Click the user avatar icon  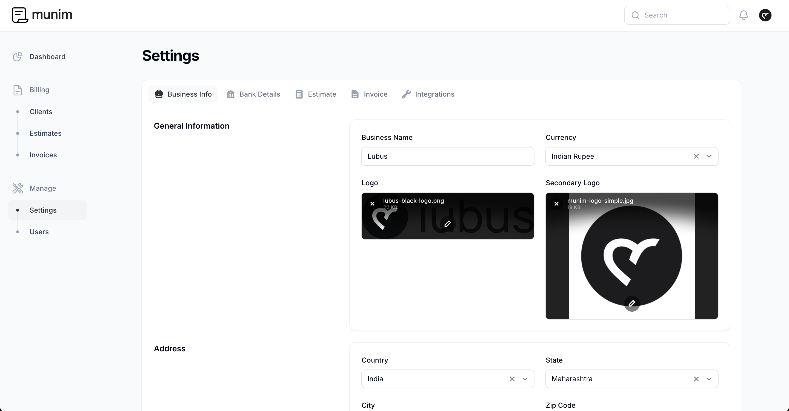tap(765, 15)
